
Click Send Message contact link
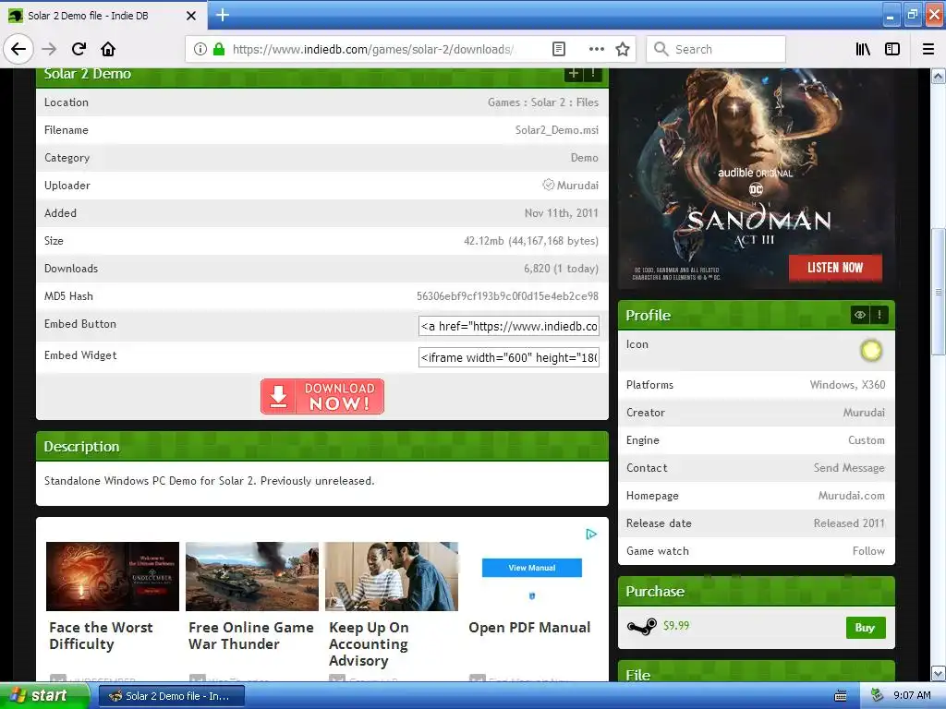pyautogui.click(x=849, y=468)
